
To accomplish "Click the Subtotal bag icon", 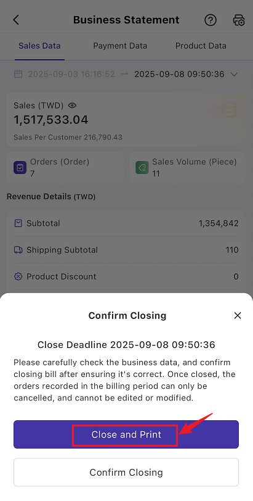I will 18,223.
